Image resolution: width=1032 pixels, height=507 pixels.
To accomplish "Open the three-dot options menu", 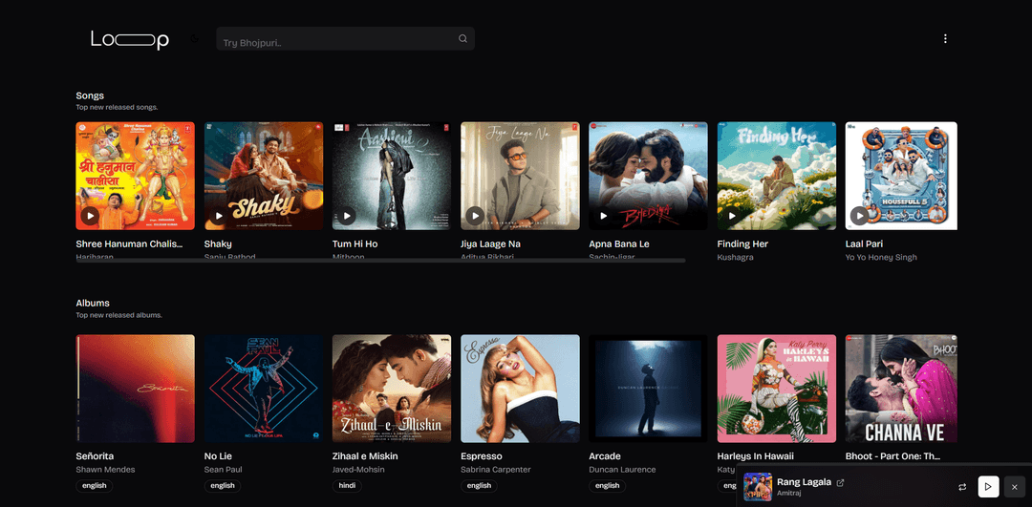I will point(945,39).
